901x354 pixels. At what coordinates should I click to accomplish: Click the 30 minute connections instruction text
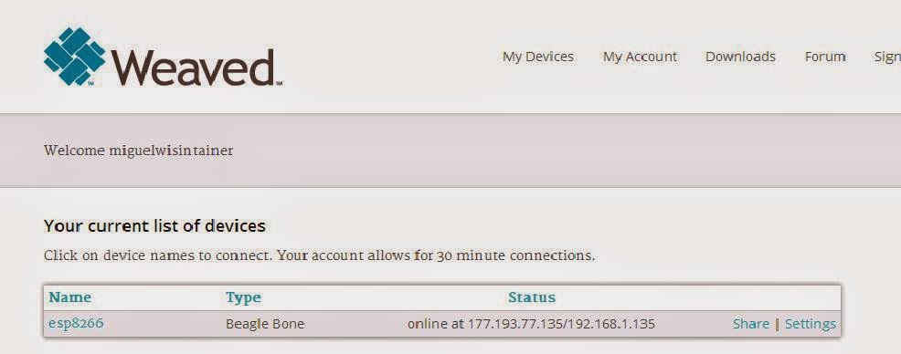319,255
